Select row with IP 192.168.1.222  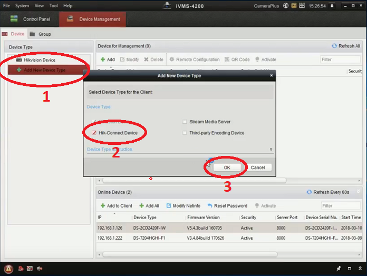tap(229, 238)
